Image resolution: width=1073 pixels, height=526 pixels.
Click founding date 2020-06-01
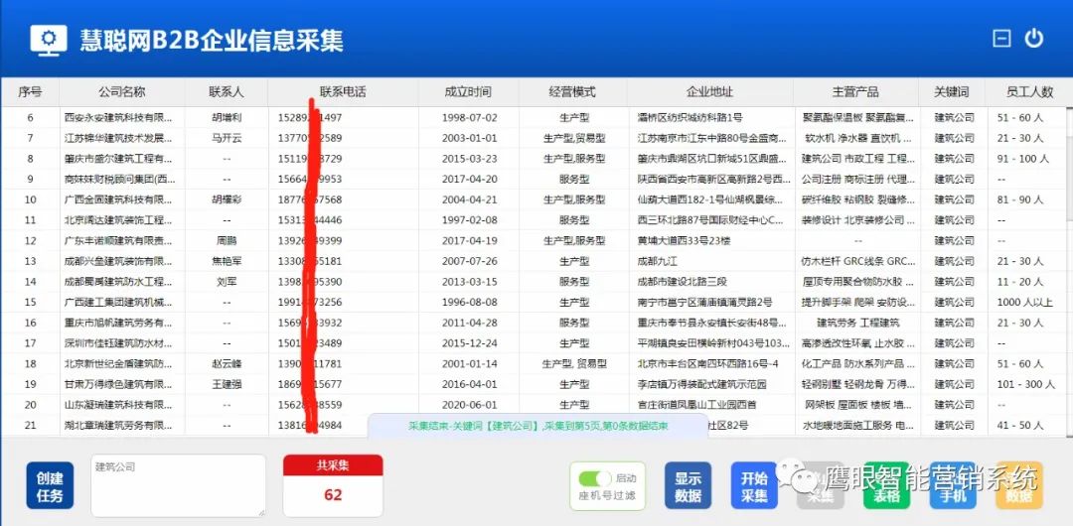tap(469, 405)
